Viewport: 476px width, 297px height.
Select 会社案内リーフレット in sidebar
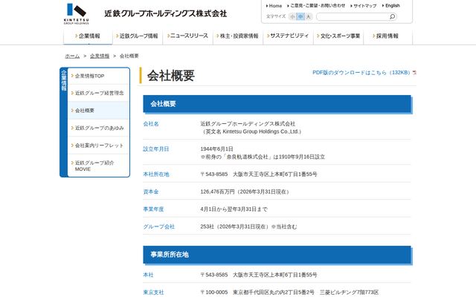pyautogui.click(x=98, y=146)
